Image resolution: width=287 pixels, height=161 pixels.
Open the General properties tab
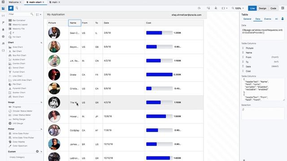pos(247,19)
